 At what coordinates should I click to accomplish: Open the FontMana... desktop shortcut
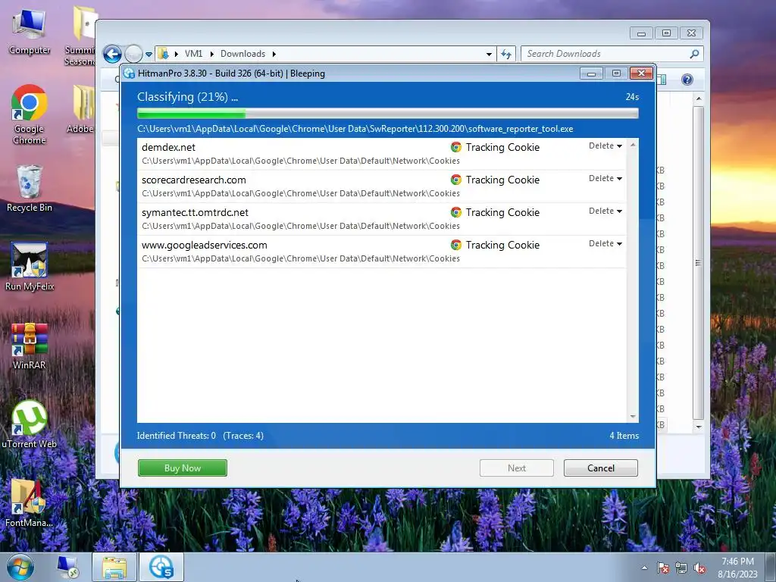pyautogui.click(x=30, y=503)
